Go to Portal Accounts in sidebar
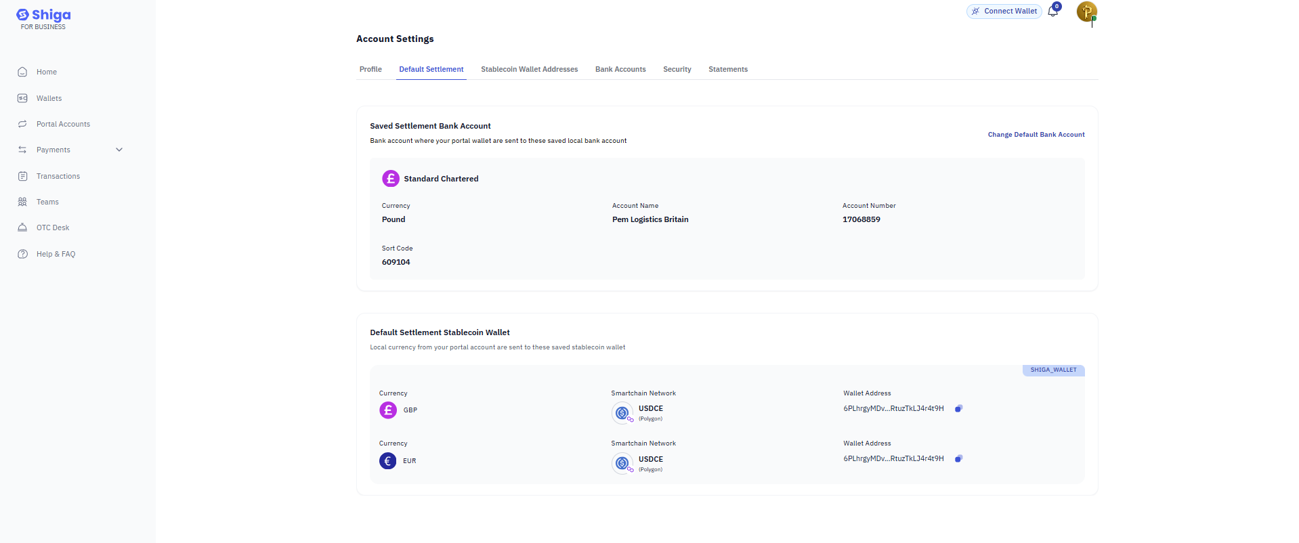The width and height of the screenshot is (1299, 543). coord(63,124)
